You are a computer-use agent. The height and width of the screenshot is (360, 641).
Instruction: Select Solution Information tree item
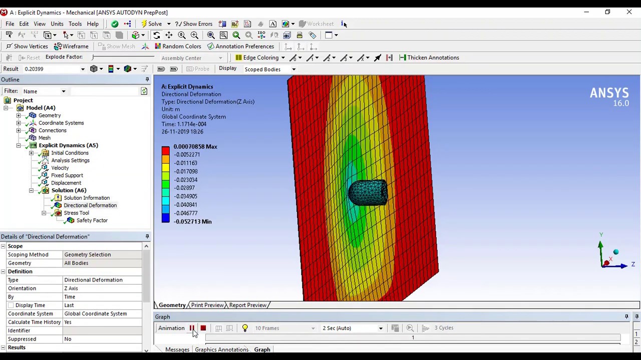click(x=86, y=198)
